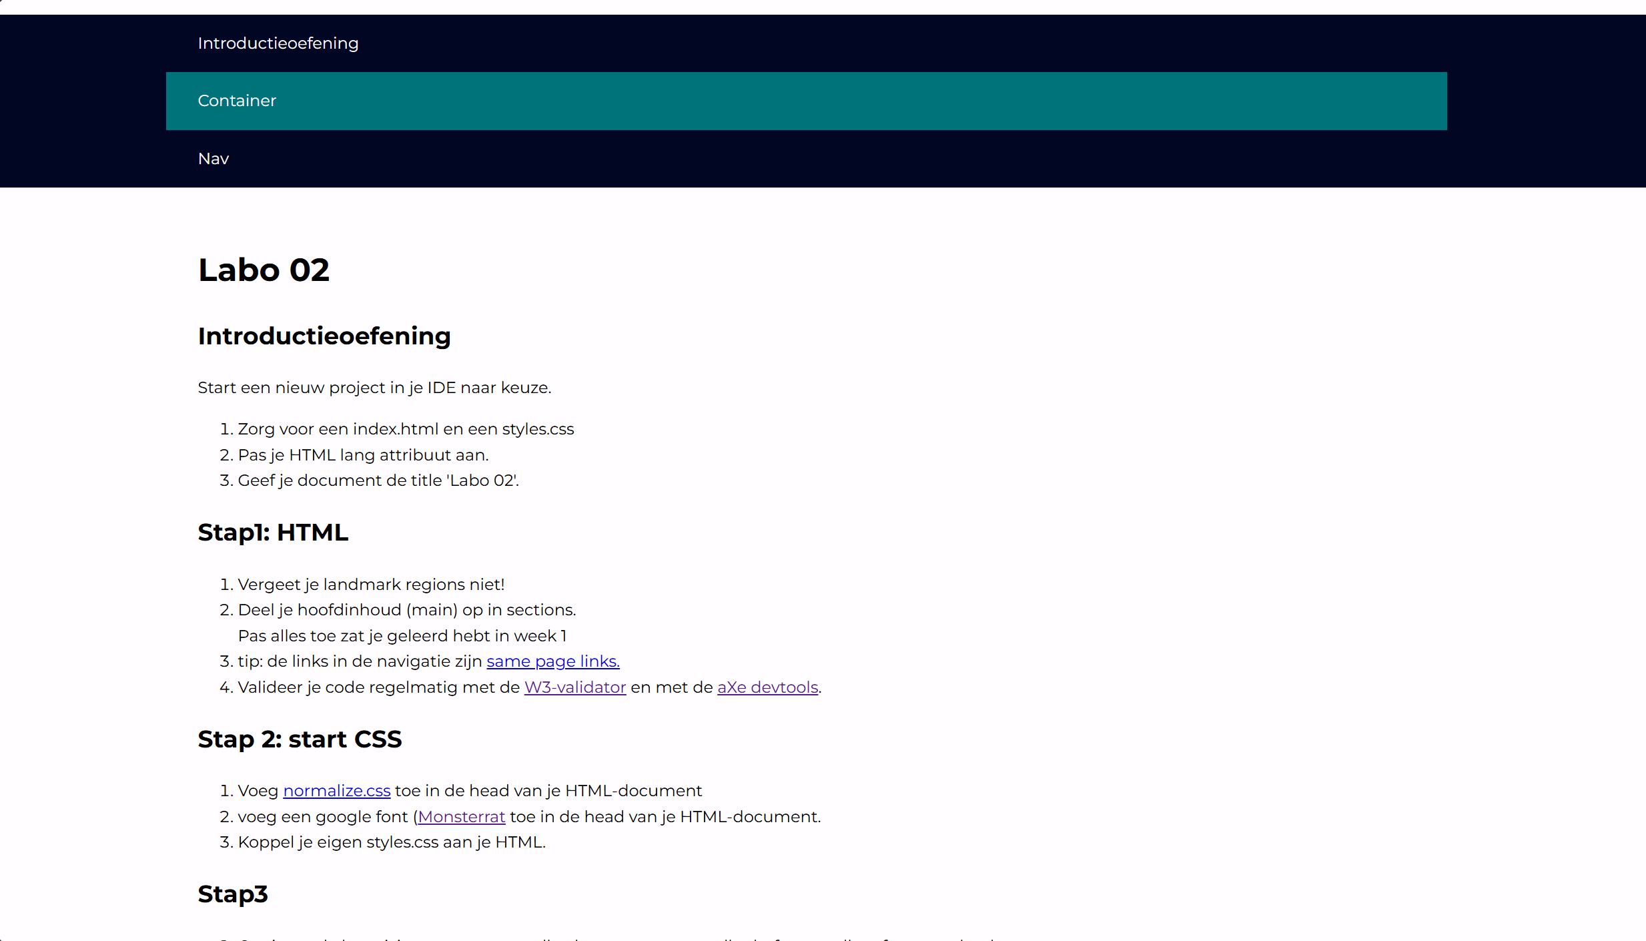Screen dimensions: 1646x941
Task: Go to the Nav menu link
Action: coord(214,159)
